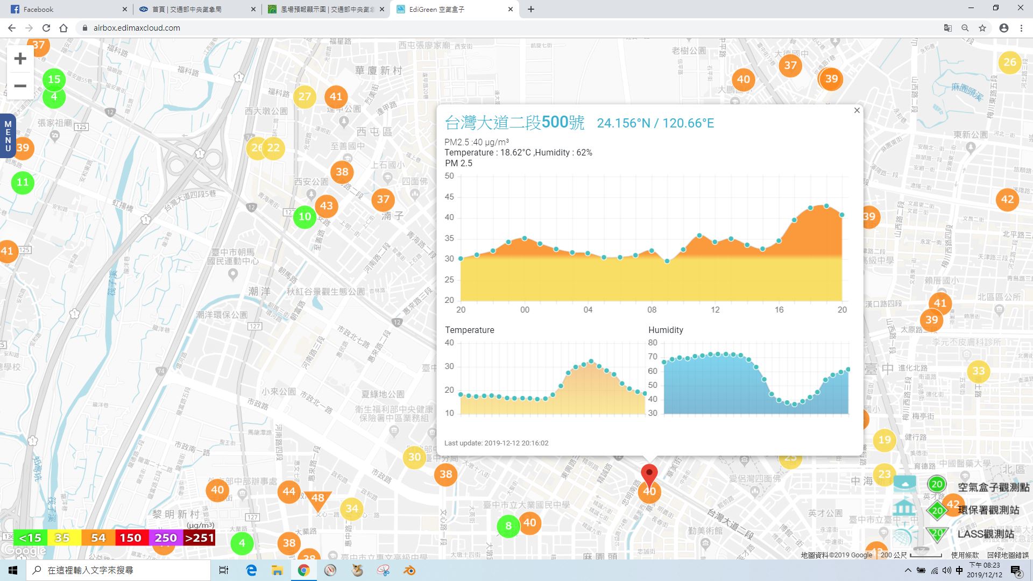Show hidden system tray icons
Viewport: 1033px width, 581px height.
(908, 570)
